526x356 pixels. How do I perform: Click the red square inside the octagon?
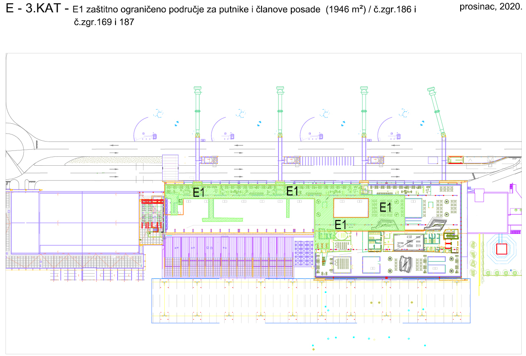tap(502, 248)
